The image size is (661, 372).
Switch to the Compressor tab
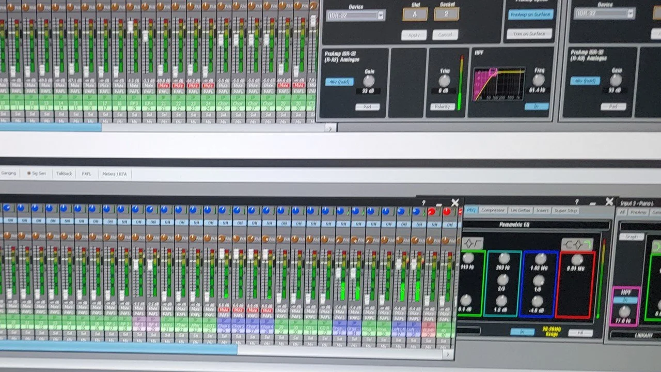492,210
